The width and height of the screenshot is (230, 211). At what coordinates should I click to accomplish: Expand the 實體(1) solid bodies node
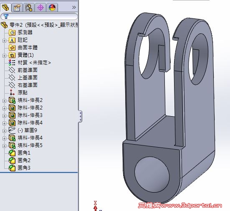point(4,56)
